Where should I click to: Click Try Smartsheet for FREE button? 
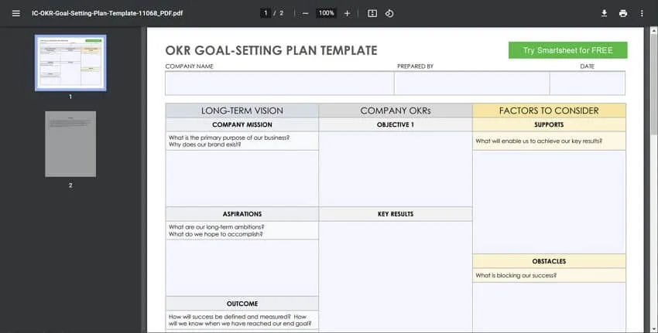567,50
